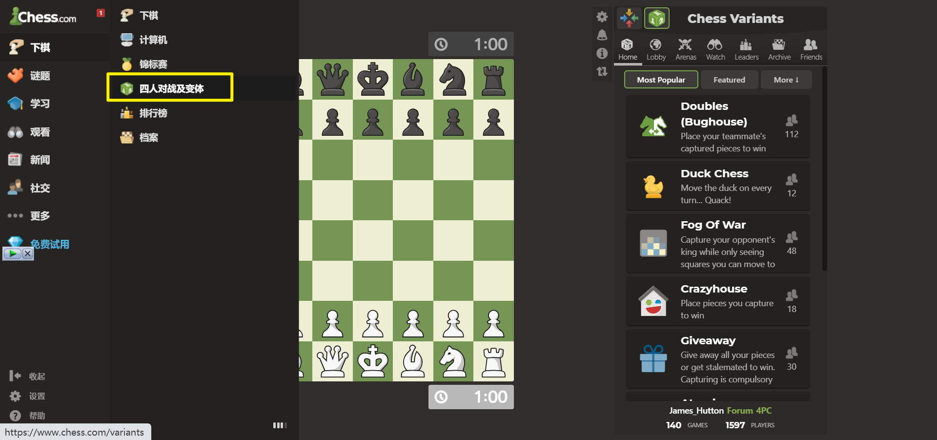Click the notification bell icon beside board
The height and width of the screenshot is (440, 937).
[x=602, y=35]
